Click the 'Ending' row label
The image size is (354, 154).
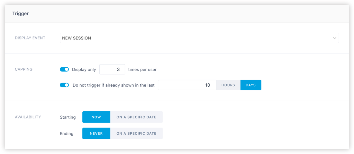click(x=67, y=134)
